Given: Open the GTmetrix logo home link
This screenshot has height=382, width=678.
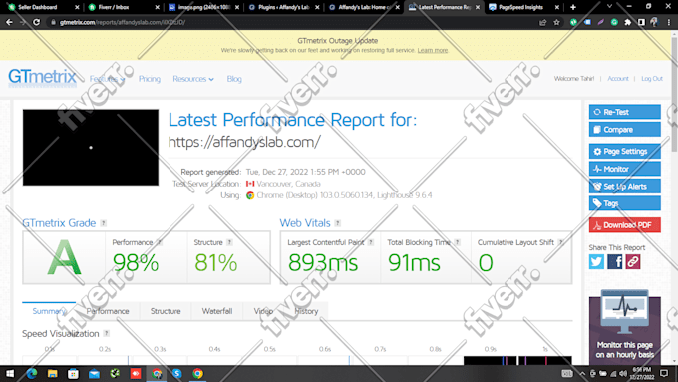Looking at the screenshot, I should pos(42,77).
